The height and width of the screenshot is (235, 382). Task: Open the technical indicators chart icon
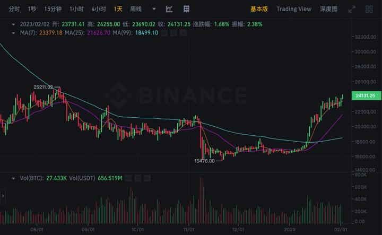169,9
